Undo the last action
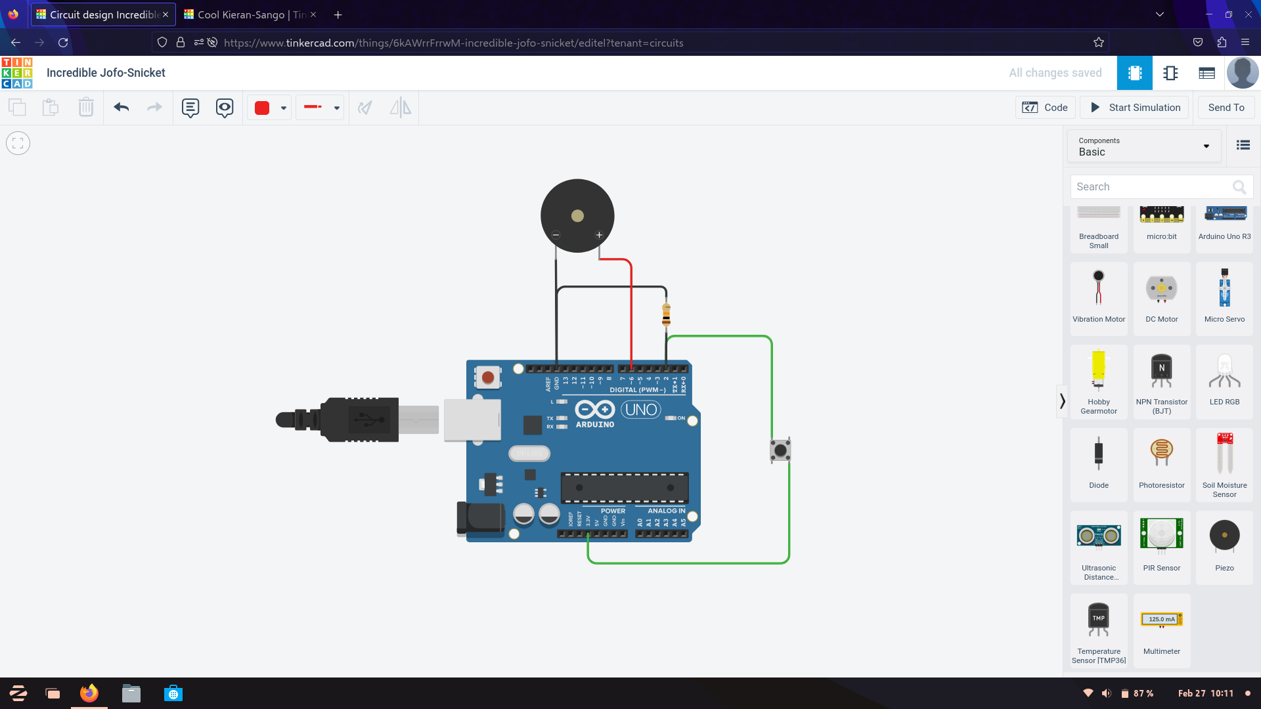This screenshot has width=1261, height=709. pos(121,108)
